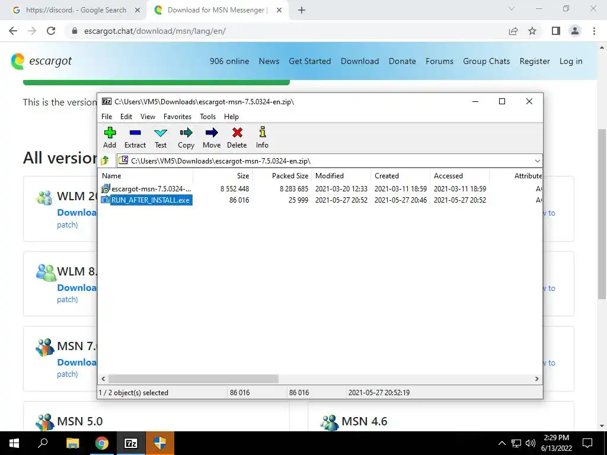Image resolution: width=607 pixels, height=455 pixels.
Task: Open the Donate link
Action: click(x=402, y=61)
